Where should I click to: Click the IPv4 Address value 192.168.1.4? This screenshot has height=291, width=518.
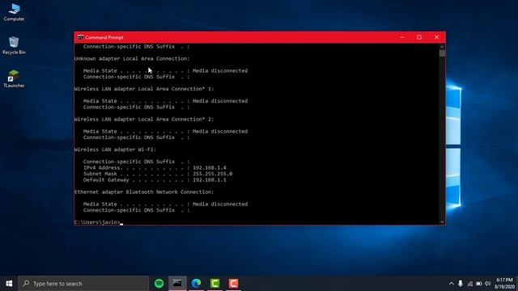pyautogui.click(x=210, y=168)
